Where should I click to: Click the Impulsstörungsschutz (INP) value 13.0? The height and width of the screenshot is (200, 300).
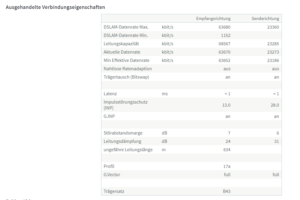226,105
